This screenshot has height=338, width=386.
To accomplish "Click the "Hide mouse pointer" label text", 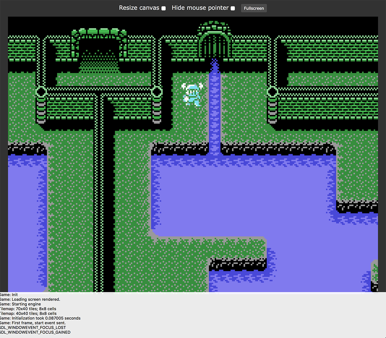I will [x=200, y=8].
